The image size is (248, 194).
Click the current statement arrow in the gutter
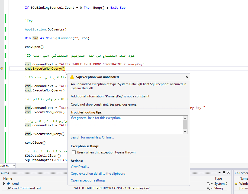[2, 68]
